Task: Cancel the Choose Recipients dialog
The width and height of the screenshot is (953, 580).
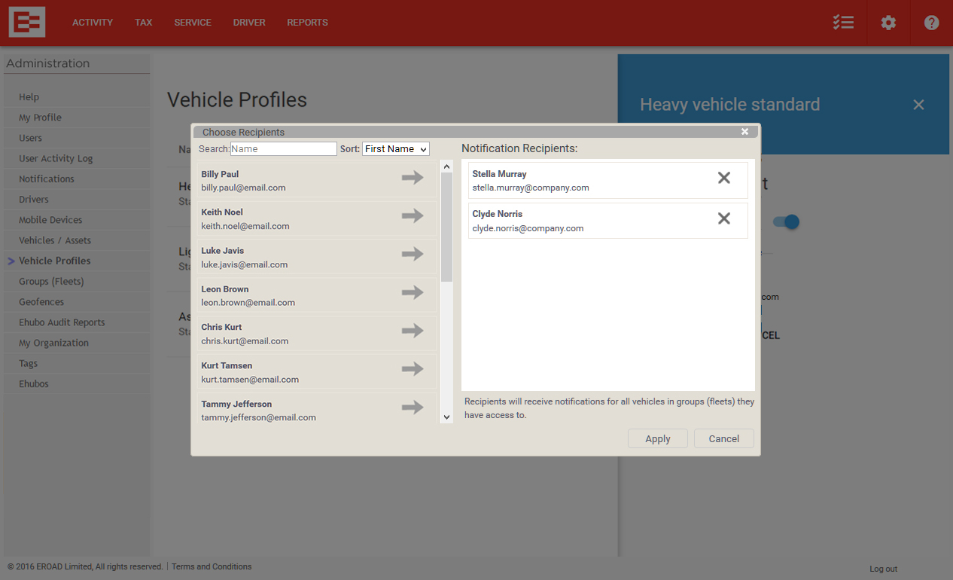Action: 723,439
